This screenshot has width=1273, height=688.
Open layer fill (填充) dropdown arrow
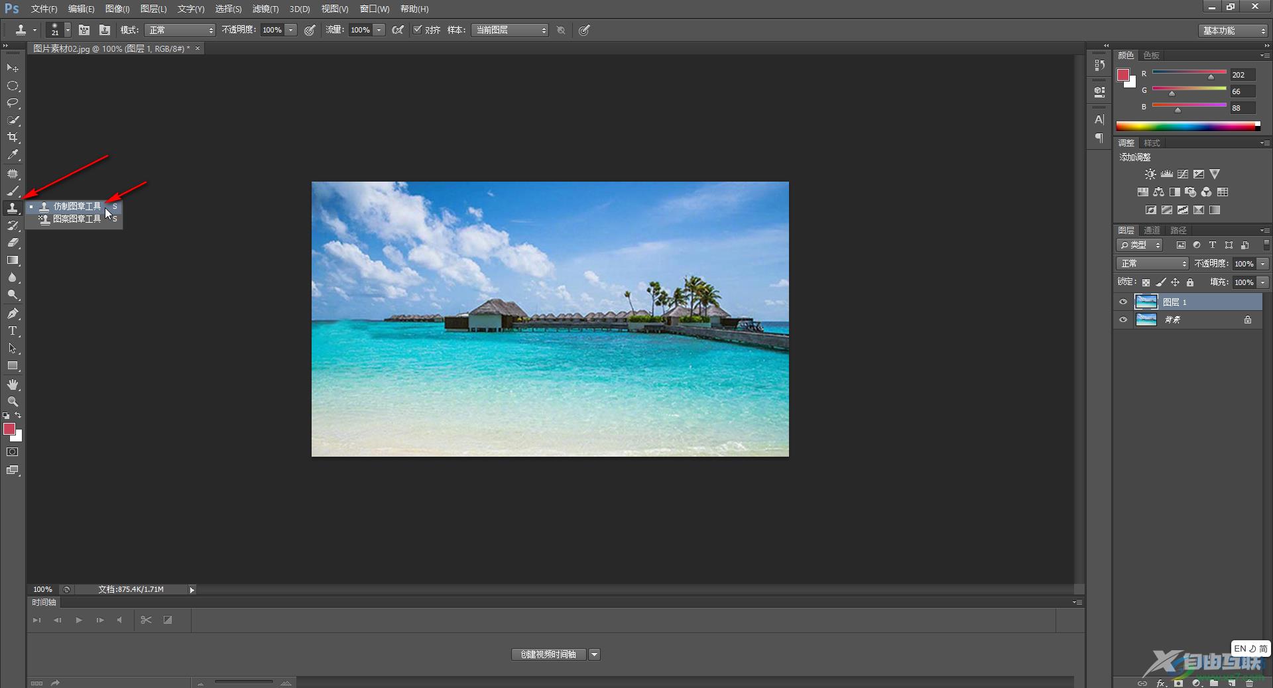[1263, 282]
